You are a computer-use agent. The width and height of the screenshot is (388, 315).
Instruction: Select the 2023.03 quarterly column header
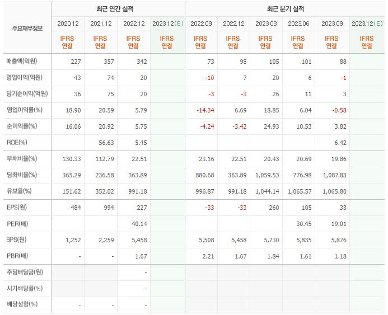[x=266, y=23]
